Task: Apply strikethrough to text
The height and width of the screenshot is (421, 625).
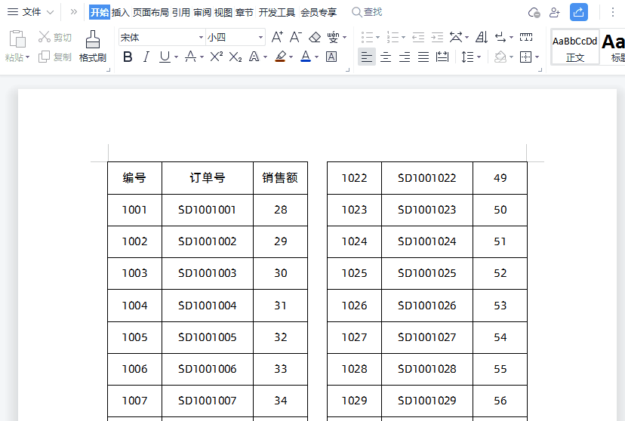Action: pos(190,57)
